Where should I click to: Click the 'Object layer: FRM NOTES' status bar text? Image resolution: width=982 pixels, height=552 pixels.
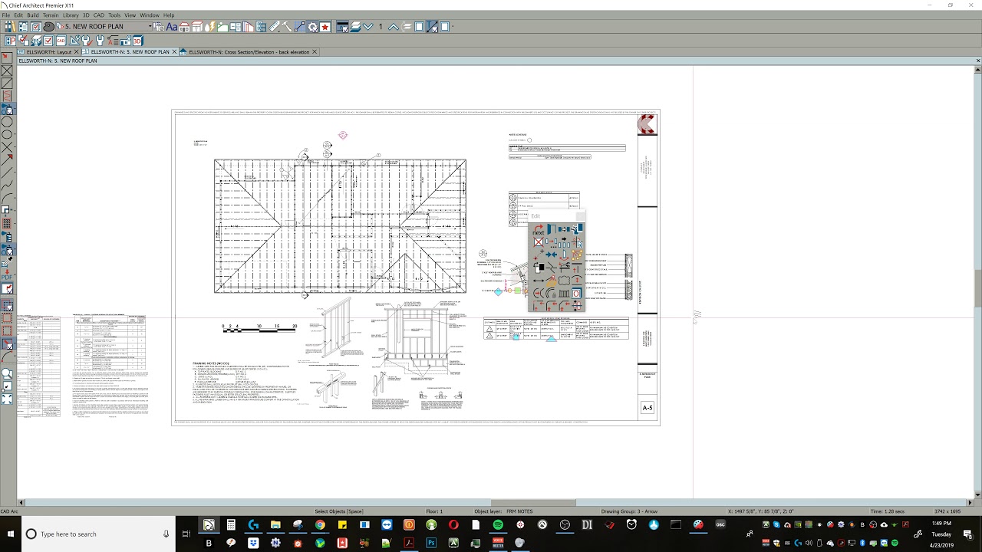(503, 511)
